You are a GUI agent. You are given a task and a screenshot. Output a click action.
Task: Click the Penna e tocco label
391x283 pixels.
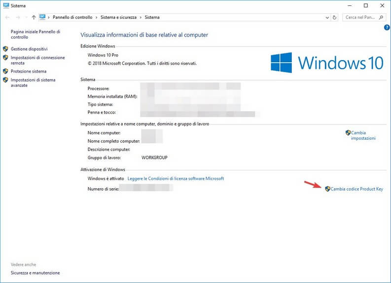pos(102,113)
